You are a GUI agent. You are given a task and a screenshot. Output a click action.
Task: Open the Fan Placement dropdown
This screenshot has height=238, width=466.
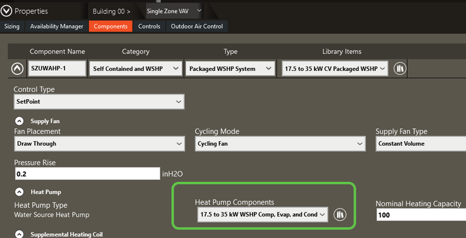point(99,143)
